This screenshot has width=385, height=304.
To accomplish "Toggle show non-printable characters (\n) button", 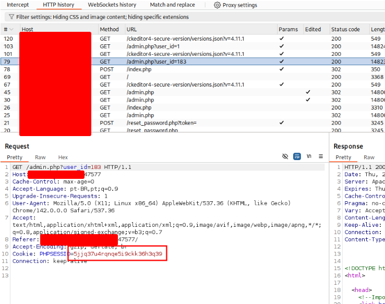I will click(x=309, y=156).
